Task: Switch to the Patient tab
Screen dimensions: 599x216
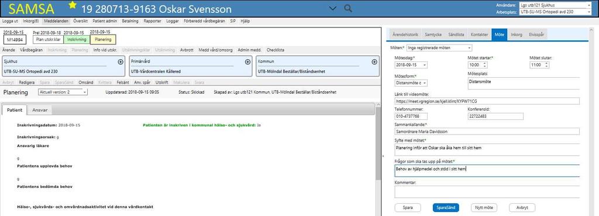Action: pyautogui.click(x=15, y=109)
